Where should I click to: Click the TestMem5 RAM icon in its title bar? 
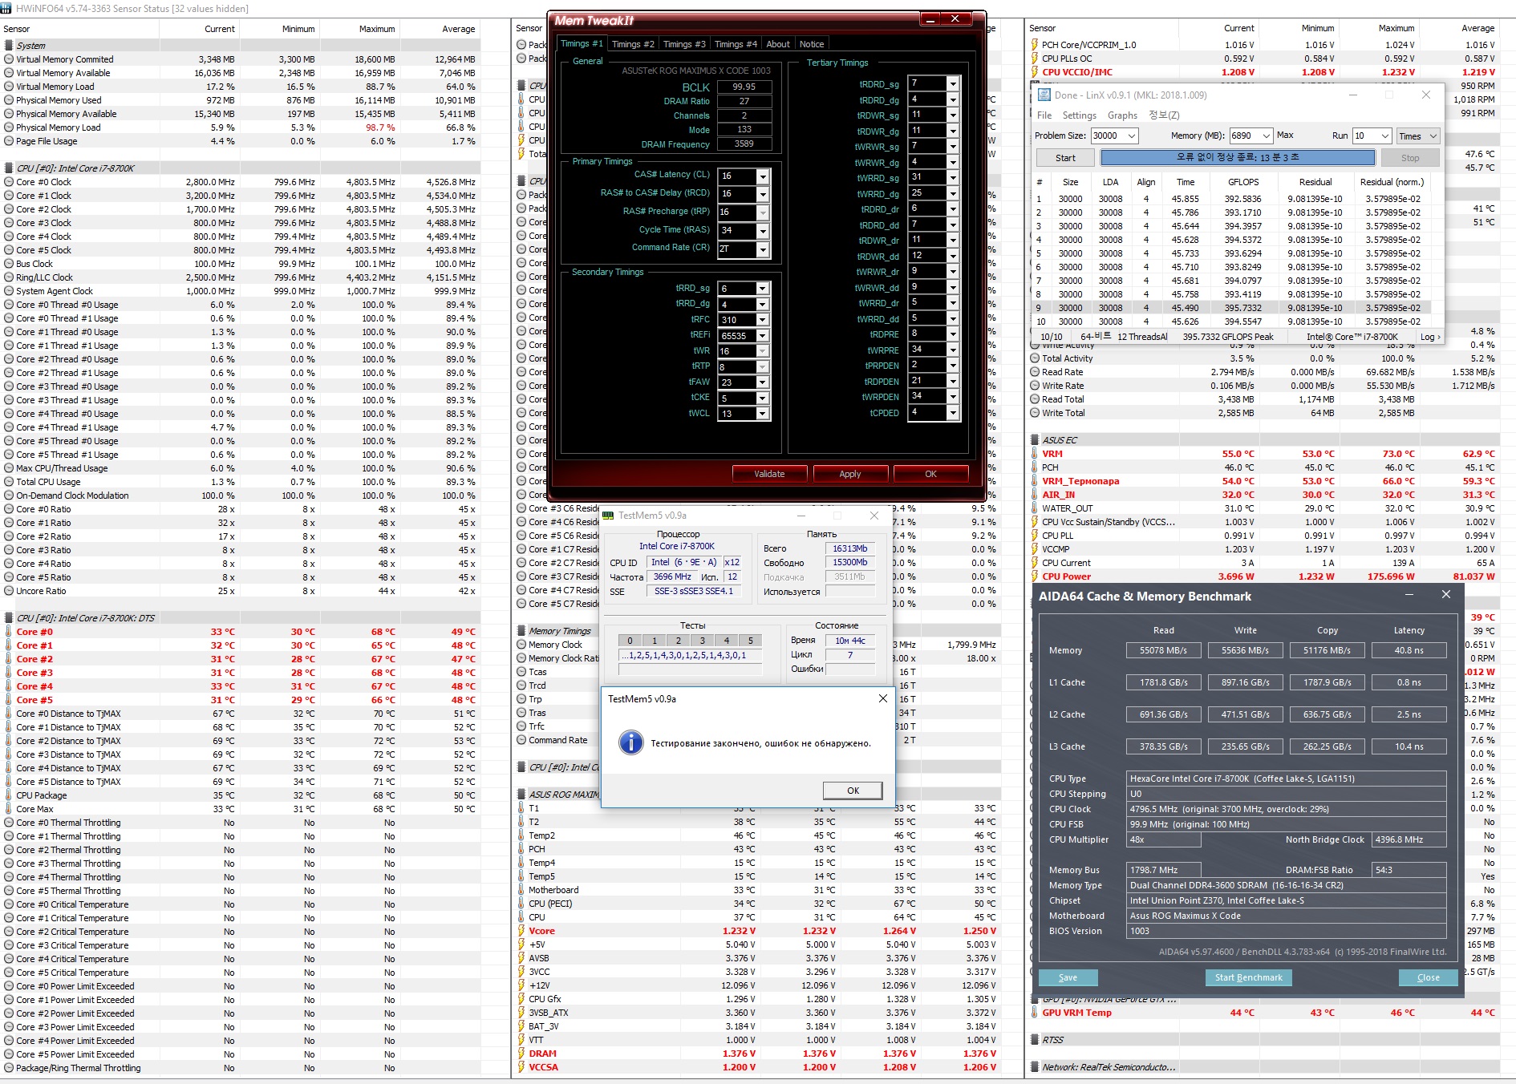click(x=608, y=516)
